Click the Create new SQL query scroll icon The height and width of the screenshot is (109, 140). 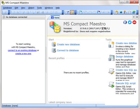pos(111,71)
